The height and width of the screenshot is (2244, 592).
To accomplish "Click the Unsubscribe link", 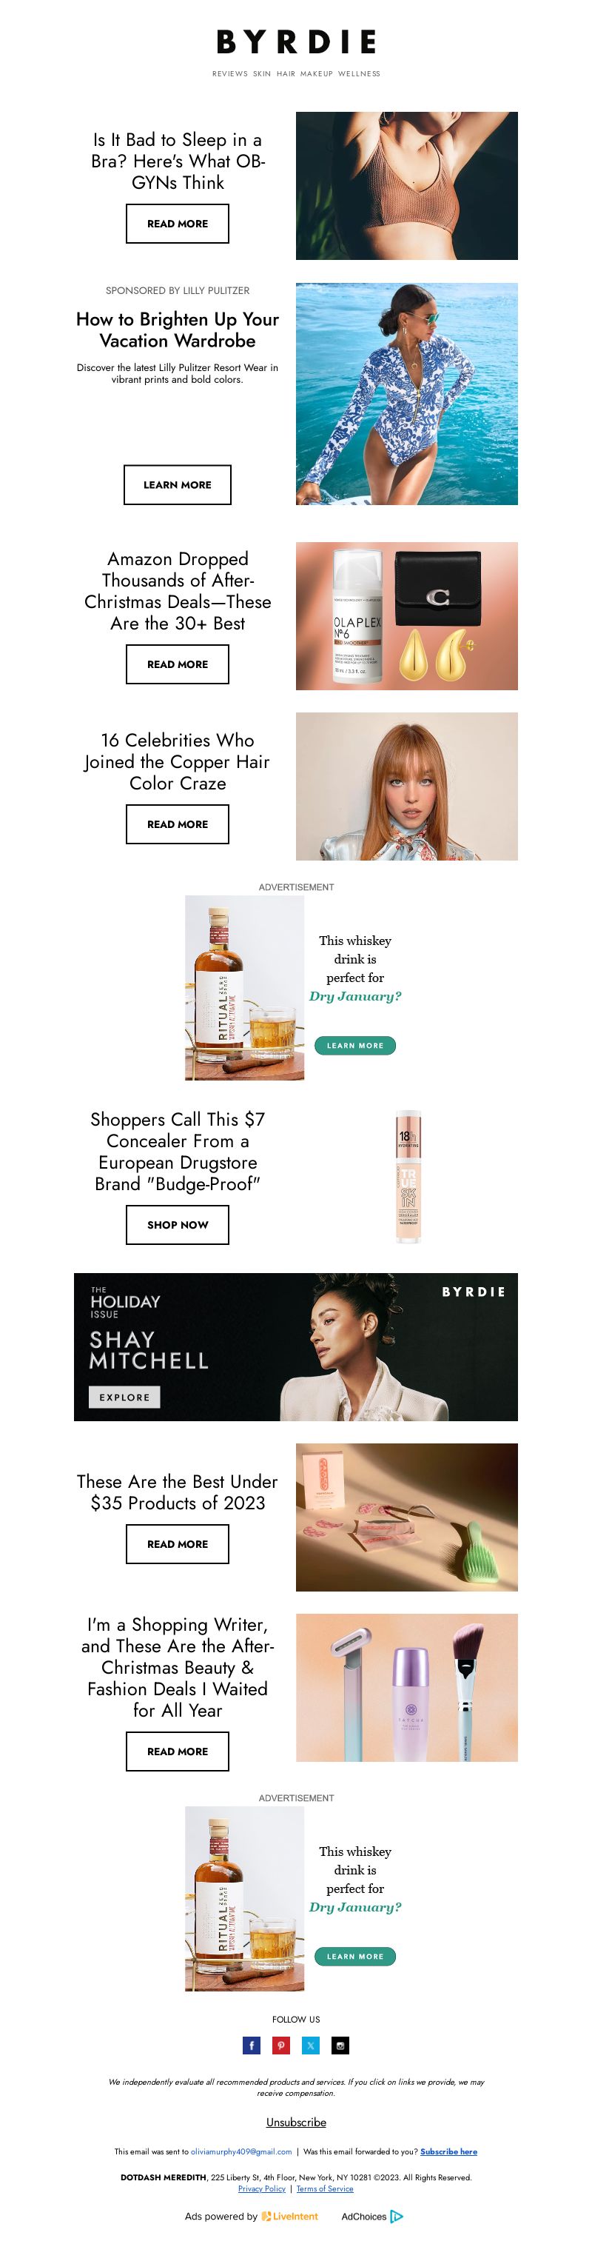I will pyautogui.click(x=296, y=2122).
